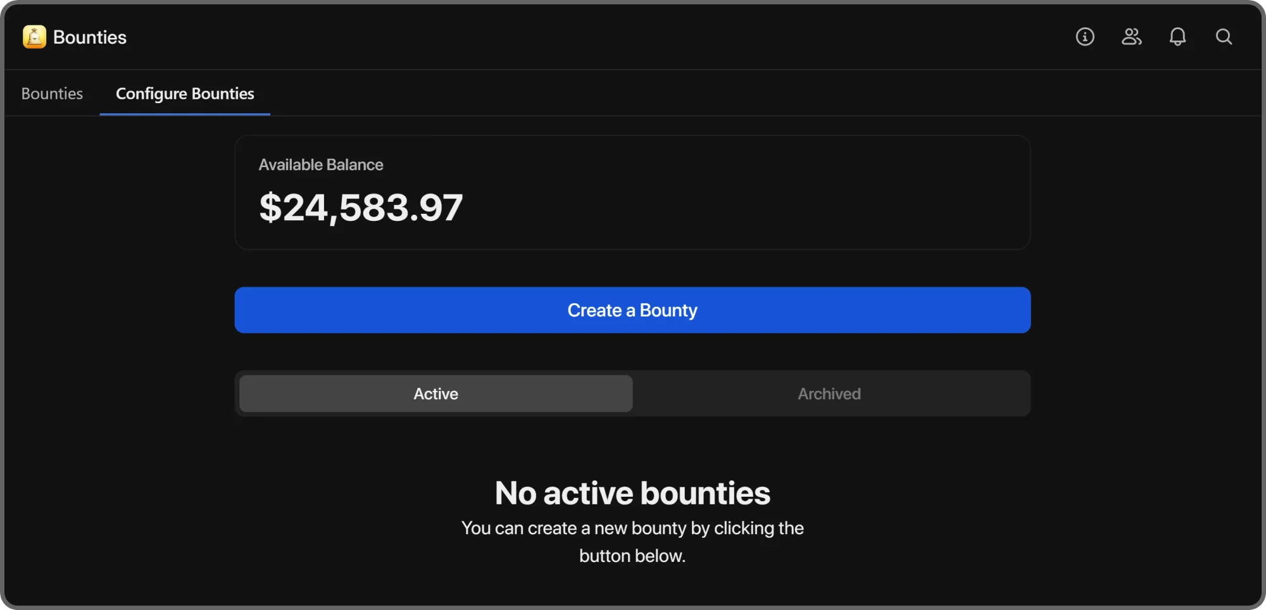Click the $24,583.97 balance amount
Image resolution: width=1266 pixels, height=610 pixels.
[x=361, y=208]
